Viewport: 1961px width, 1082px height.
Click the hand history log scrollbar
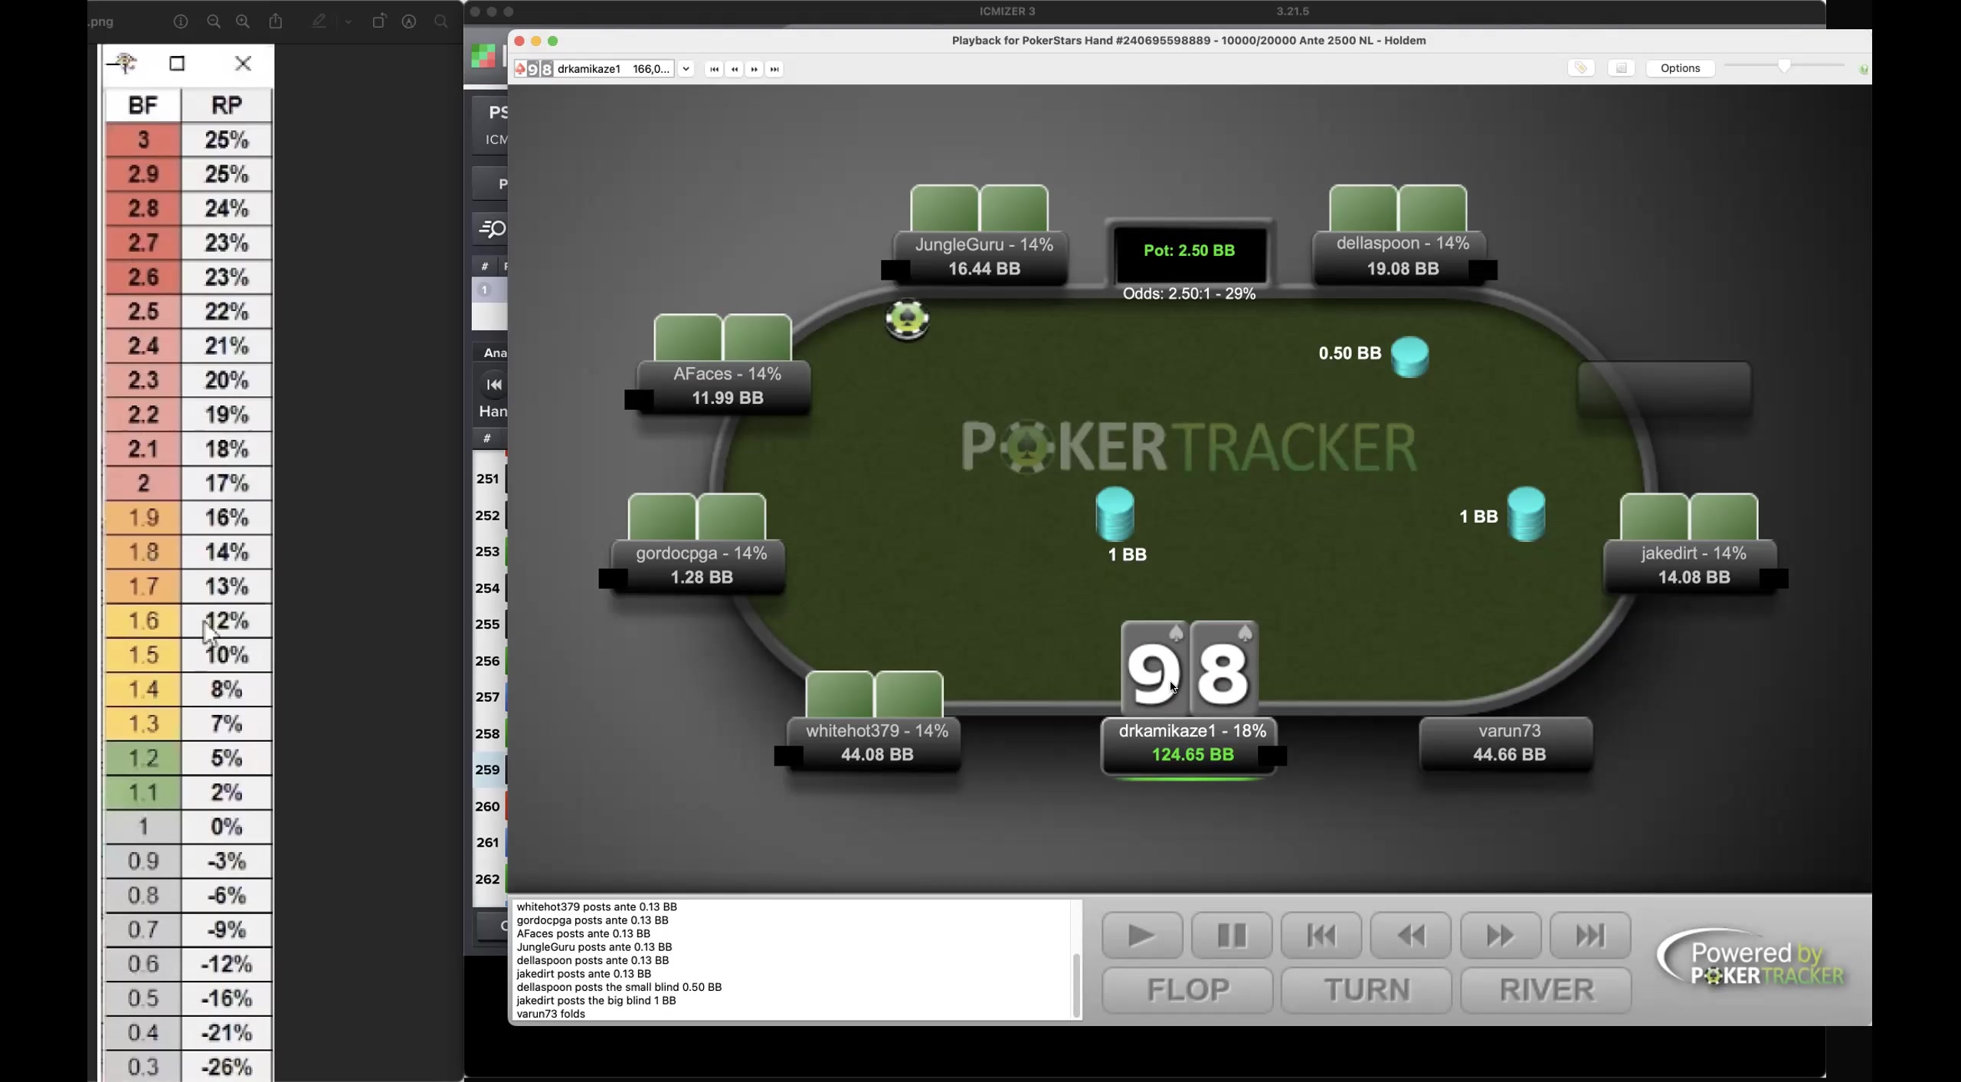click(1076, 984)
